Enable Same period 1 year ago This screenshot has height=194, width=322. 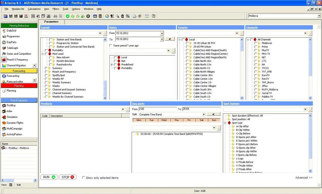tap(111, 46)
